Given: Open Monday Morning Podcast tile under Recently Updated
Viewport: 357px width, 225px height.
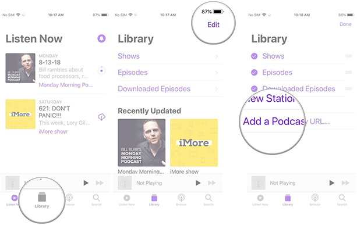Looking at the screenshot, I should tap(142, 142).
